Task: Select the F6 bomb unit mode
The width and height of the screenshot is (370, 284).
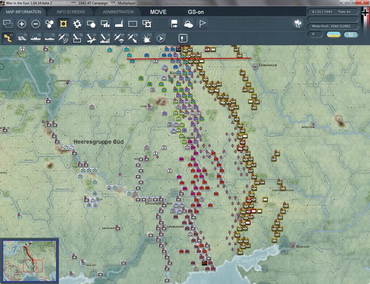Action: [77, 38]
